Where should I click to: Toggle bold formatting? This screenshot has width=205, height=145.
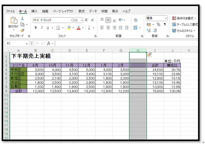36,28
